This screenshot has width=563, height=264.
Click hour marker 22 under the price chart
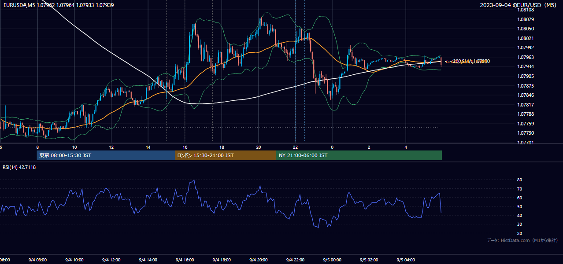click(295, 147)
